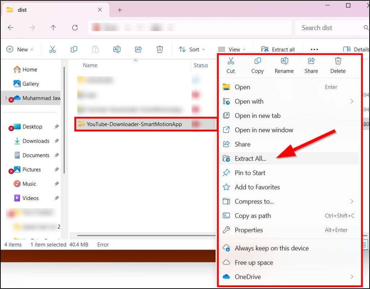Click the Search dist field
The image size is (370, 289).
(332, 28)
